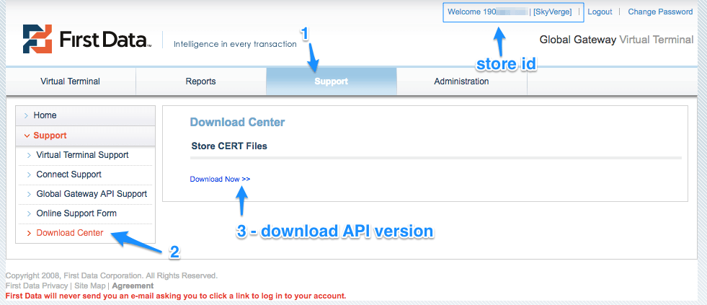
Task: Click the First Data logo
Action: (x=87, y=39)
